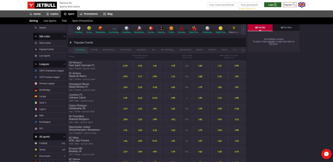The image size is (333, 162).
Task: Open Sport Promotions submenu item
Action: point(82,21)
